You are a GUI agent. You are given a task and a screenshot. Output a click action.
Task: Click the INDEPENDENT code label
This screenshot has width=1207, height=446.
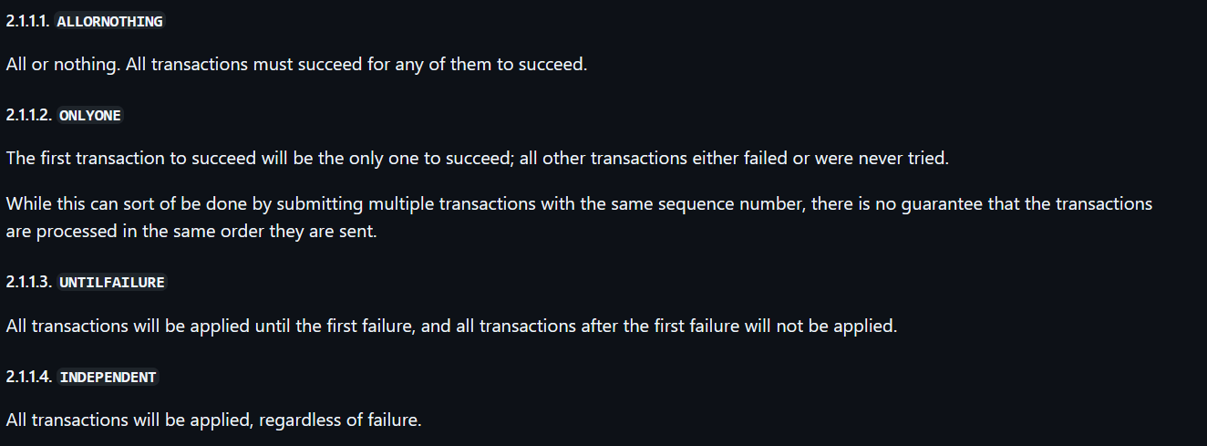[x=108, y=377]
